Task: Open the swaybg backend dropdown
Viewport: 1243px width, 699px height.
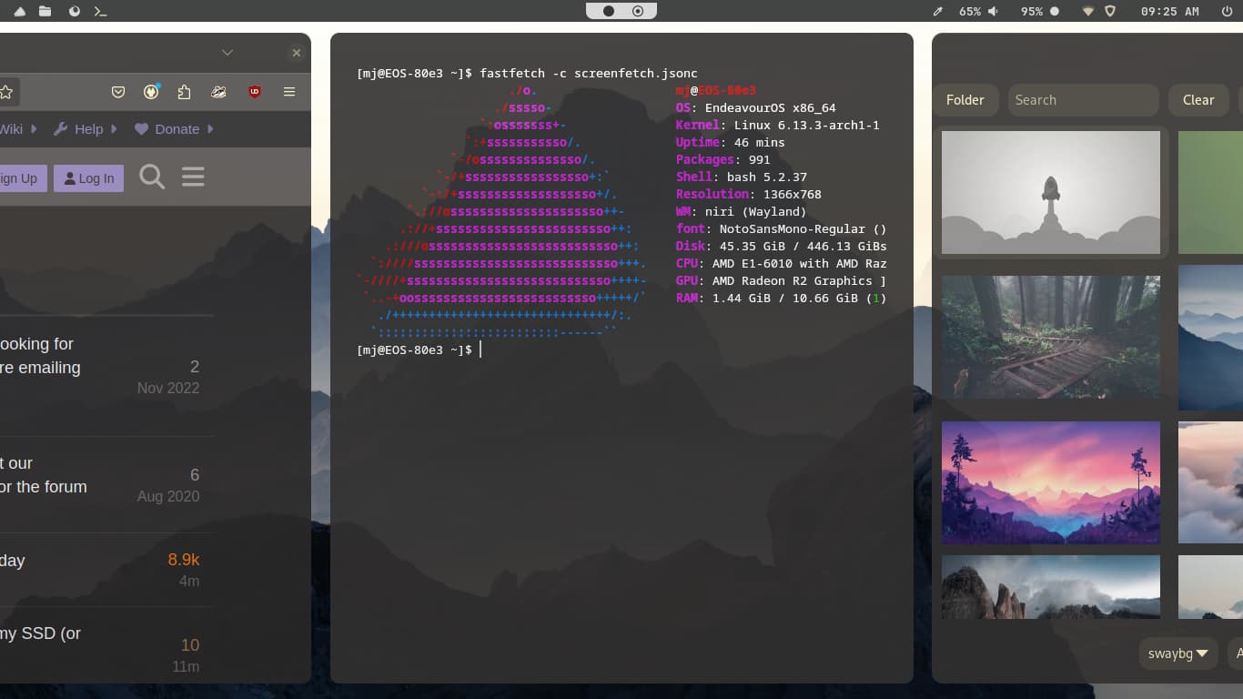Action: [x=1177, y=653]
